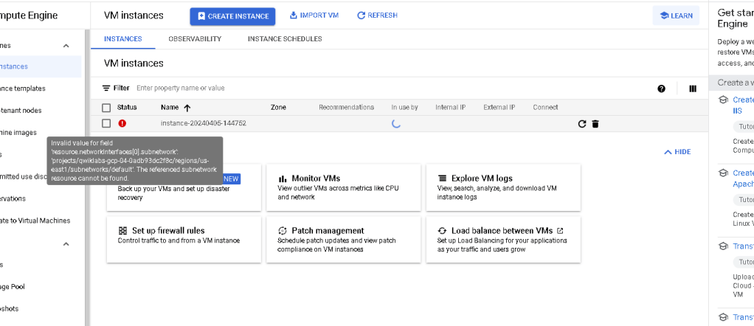
Task: Click the Refresh circular arrow icon
Action: click(x=361, y=15)
